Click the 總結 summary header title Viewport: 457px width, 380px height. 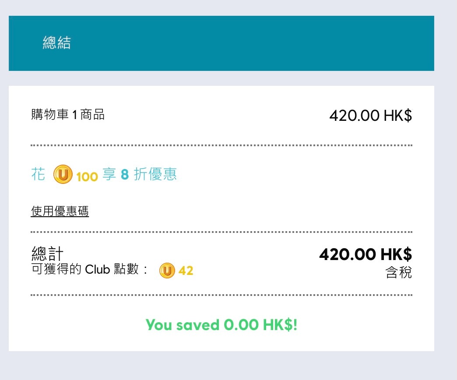pyautogui.click(x=57, y=43)
